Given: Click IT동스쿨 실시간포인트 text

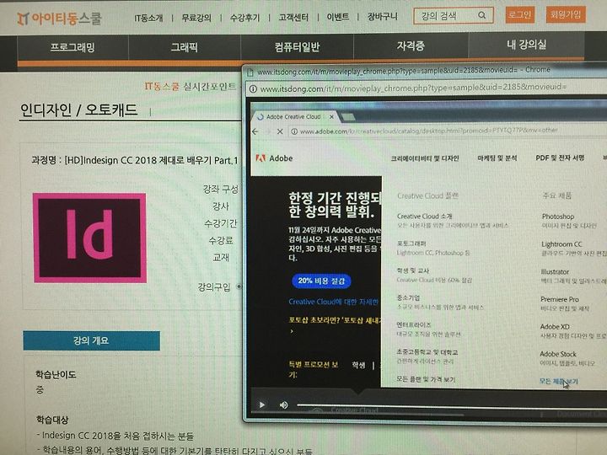Looking at the screenshot, I should pyautogui.click(x=190, y=86).
